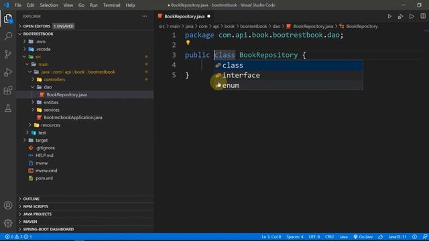Open the Search view in activity bar

pyautogui.click(x=8, y=36)
